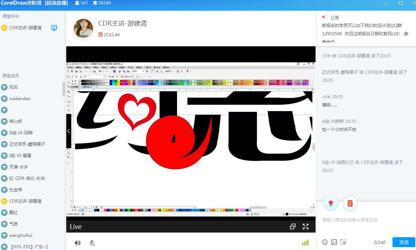Mute the speaker volume
Screen dimensions: 416x250
(78, 243)
